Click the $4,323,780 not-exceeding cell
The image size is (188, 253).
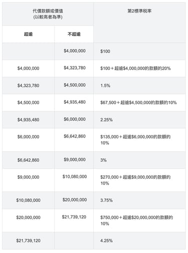(x=74, y=68)
